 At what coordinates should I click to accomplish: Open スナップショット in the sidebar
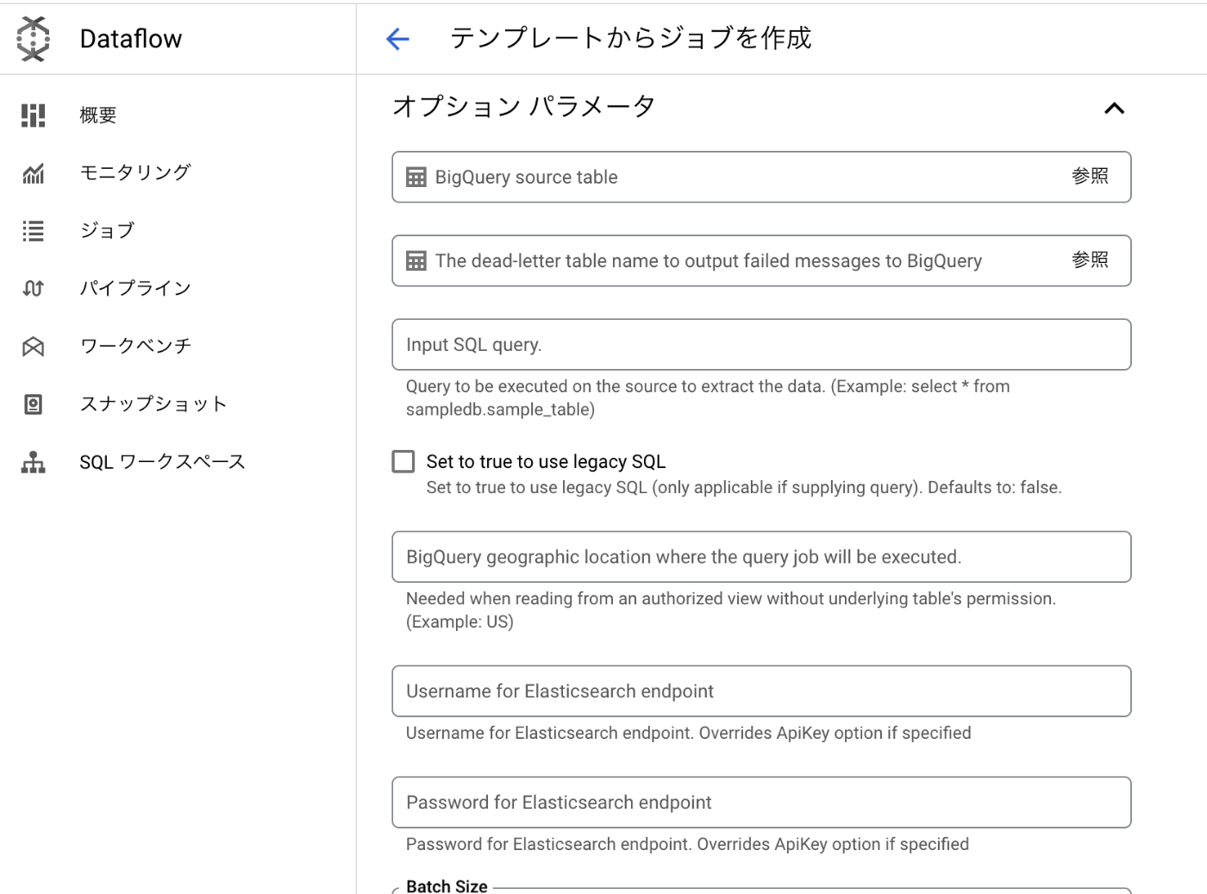[x=178, y=403]
